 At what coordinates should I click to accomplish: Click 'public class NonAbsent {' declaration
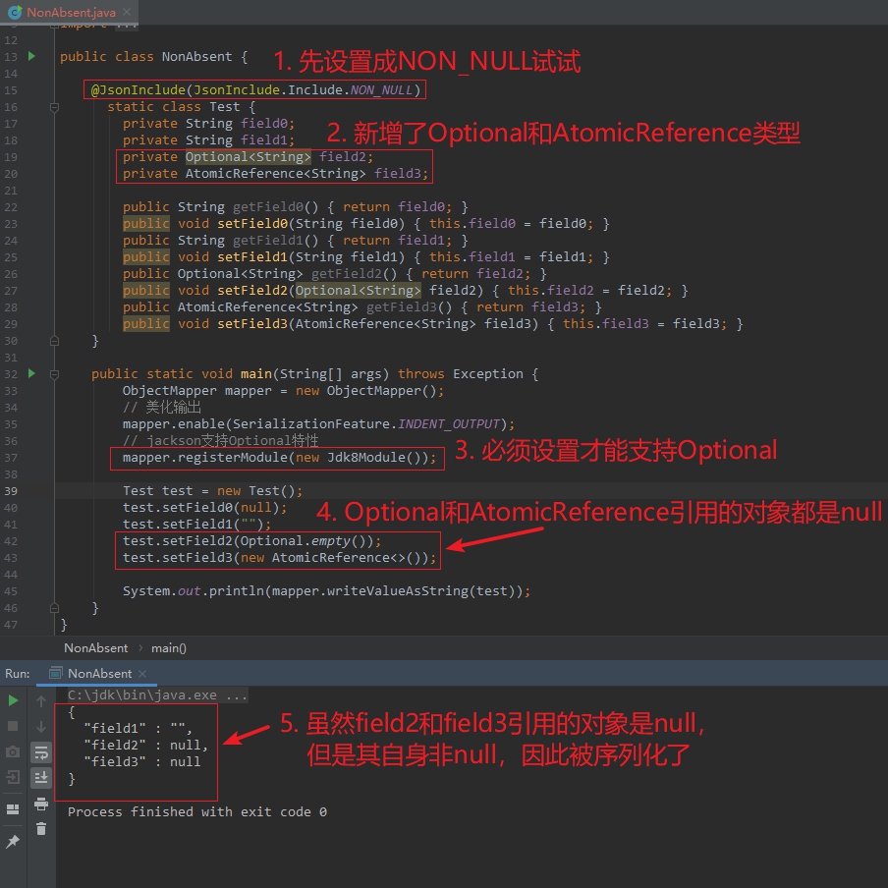[x=153, y=57]
